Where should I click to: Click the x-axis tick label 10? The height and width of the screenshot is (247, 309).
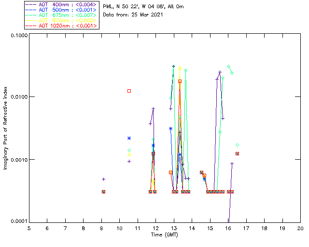coord(119,228)
